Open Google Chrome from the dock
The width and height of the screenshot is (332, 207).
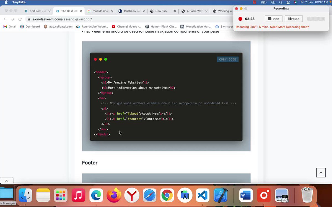(167, 195)
